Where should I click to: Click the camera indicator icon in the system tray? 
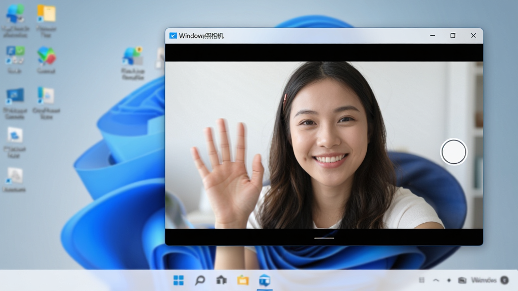462,280
